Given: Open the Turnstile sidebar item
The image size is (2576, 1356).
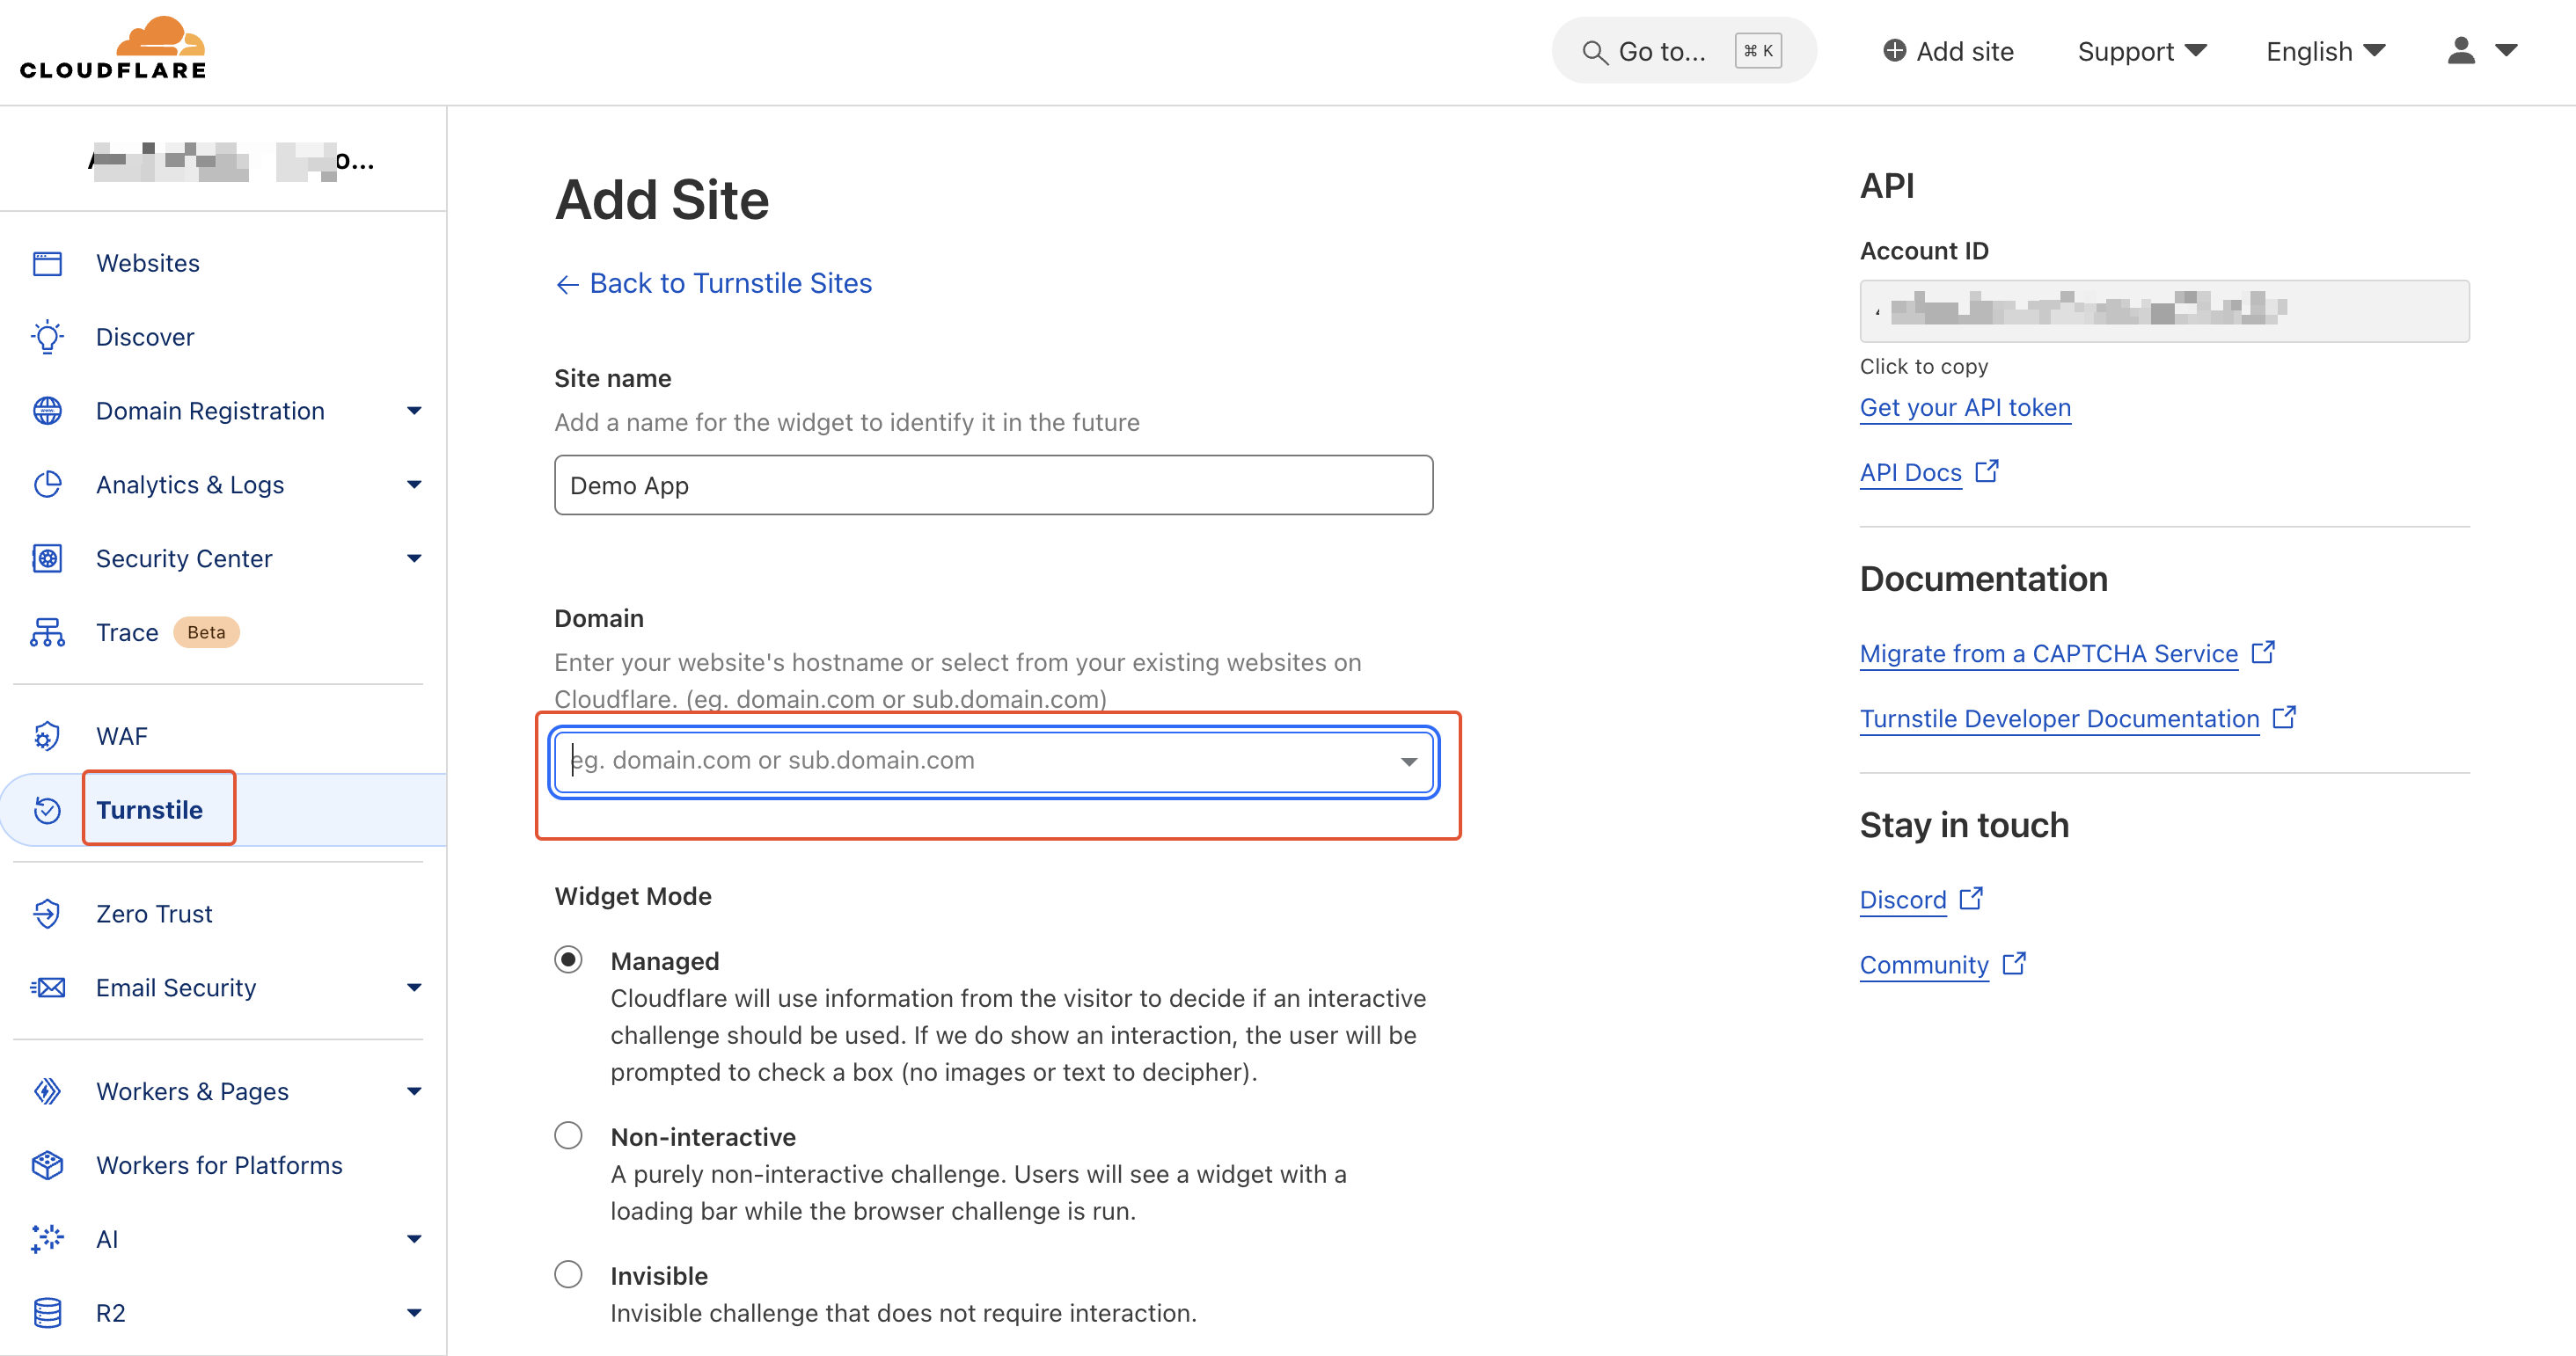Looking at the screenshot, I should 149,809.
